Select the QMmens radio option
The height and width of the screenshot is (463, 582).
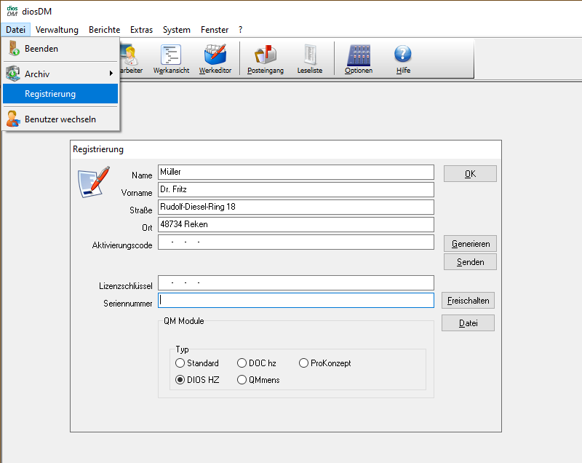click(242, 380)
